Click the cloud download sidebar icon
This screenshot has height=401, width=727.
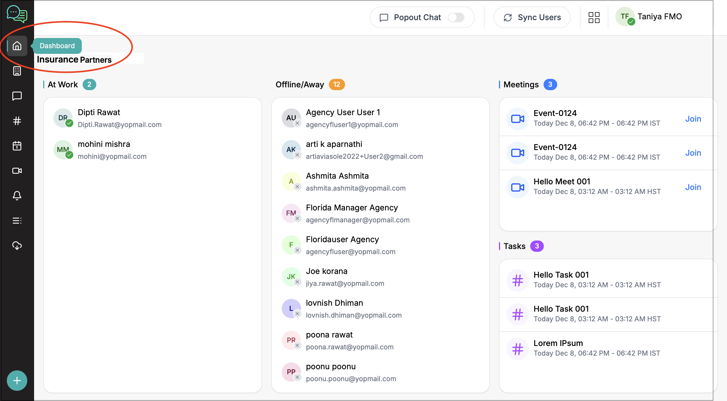(x=17, y=246)
